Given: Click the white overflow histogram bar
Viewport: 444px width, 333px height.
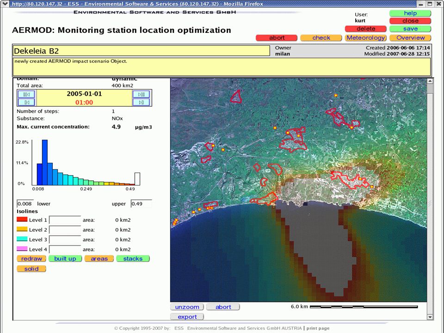Looking at the screenshot, I should pyautogui.click(x=137, y=179).
